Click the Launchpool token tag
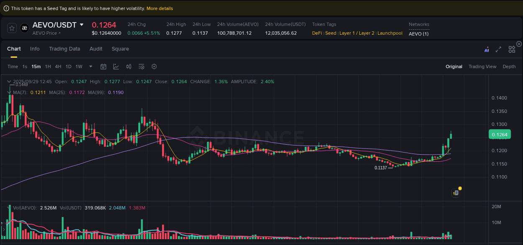Image resolution: width=523 pixels, height=245 pixels. 390,33
